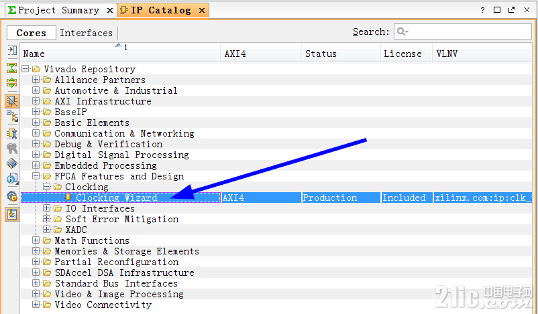Viewport: 538px width, 314px height.
Task: Expand the Alliance Partners folder
Action: click(36, 80)
